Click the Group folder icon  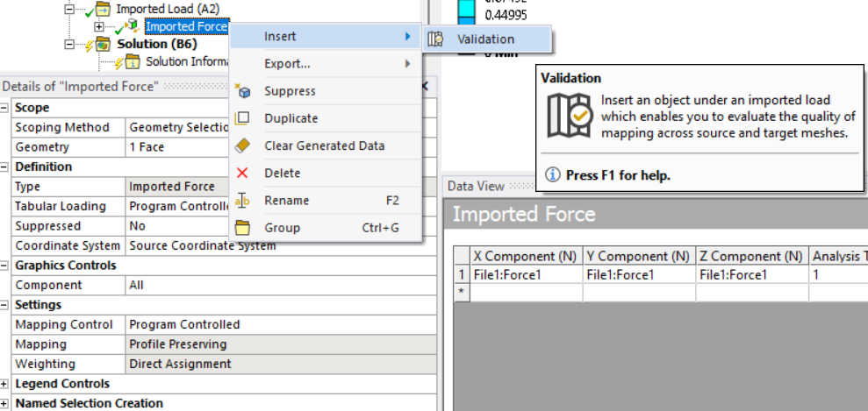click(243, 228)
